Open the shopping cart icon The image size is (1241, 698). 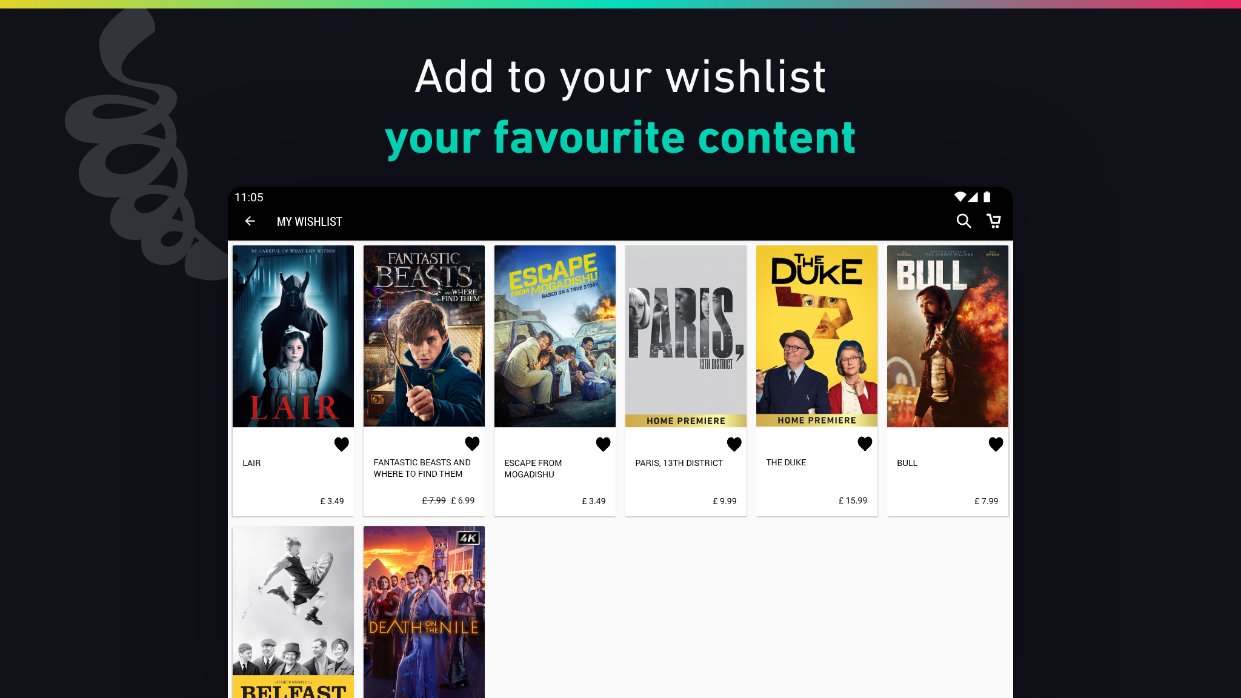click(x=994, y=221)
